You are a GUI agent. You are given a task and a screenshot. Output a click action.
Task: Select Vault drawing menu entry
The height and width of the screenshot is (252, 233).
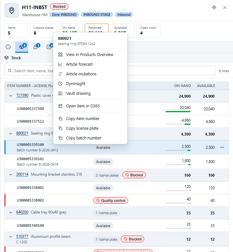[90, 93]
